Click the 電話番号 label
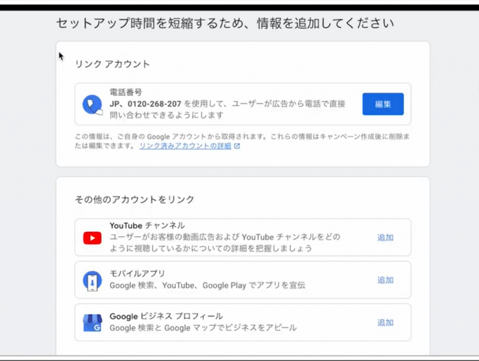Viewport: 479px width, 361px height. pos(126,92)
